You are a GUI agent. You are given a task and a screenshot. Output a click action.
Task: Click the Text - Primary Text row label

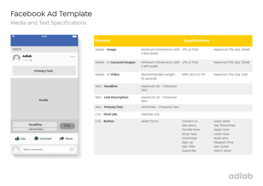pos(109,107)
